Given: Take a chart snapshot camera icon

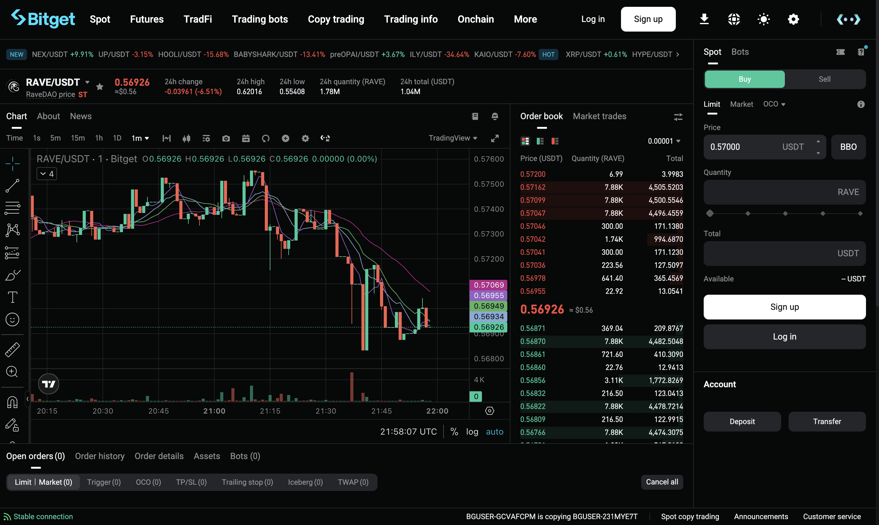Looking at the screenshot, I should pyautogui.click(x=226, y=138).
